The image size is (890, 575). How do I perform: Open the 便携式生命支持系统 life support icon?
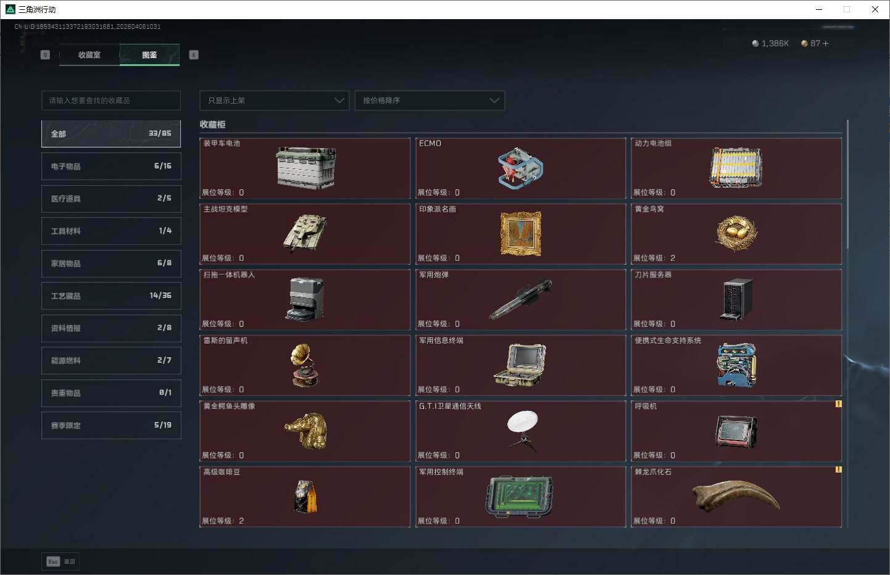pyautogui.click(x=736, y=365)
